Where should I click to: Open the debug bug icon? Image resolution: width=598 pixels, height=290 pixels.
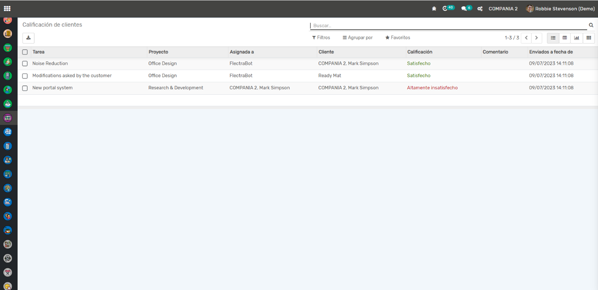click(434, 9)
